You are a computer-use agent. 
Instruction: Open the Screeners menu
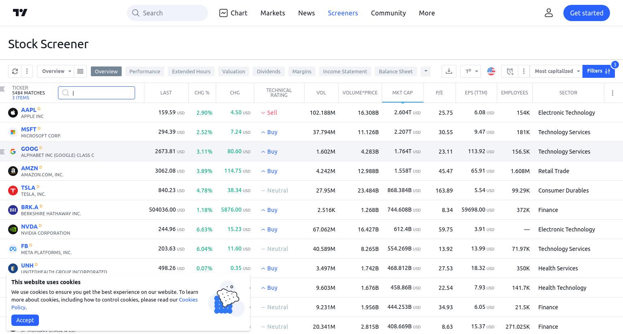coord(343,13)
